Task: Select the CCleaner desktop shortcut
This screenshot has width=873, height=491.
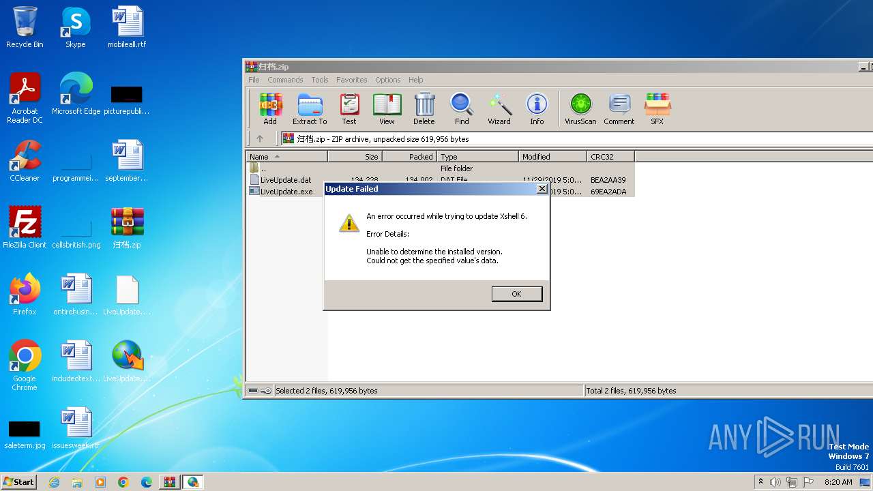Action: [25, 161]
